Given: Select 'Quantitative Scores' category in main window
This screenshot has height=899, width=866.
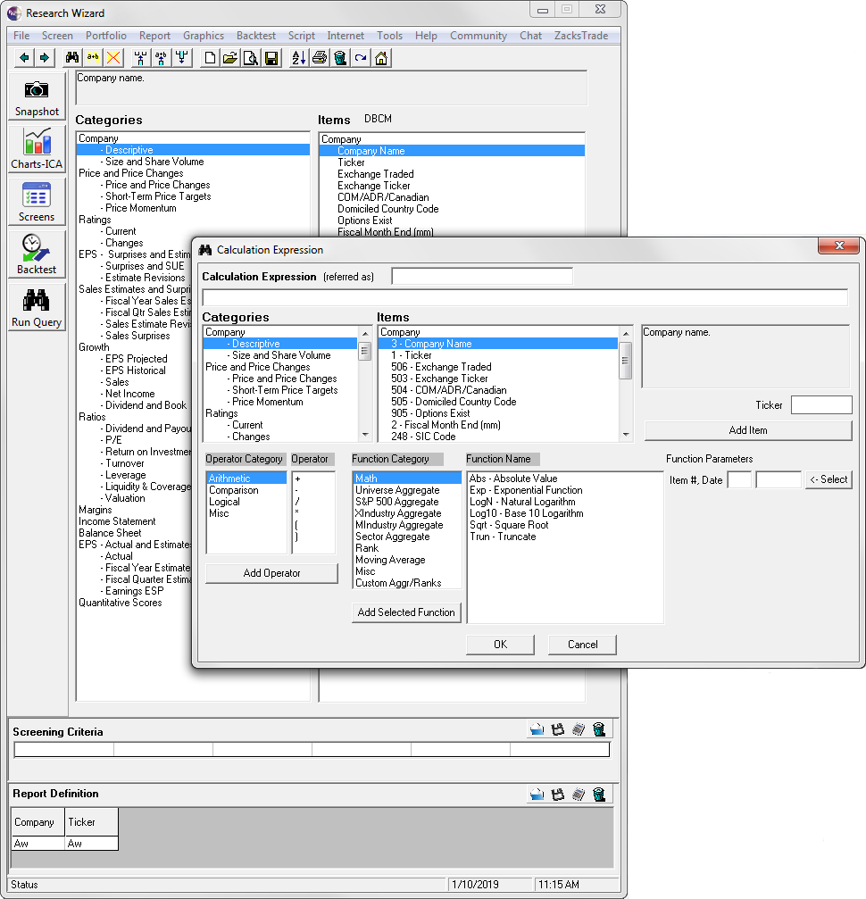Looking at the screenshot, I should pos(121,603).
